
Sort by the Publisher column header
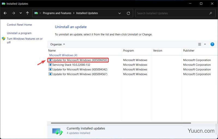click(200, 50)
